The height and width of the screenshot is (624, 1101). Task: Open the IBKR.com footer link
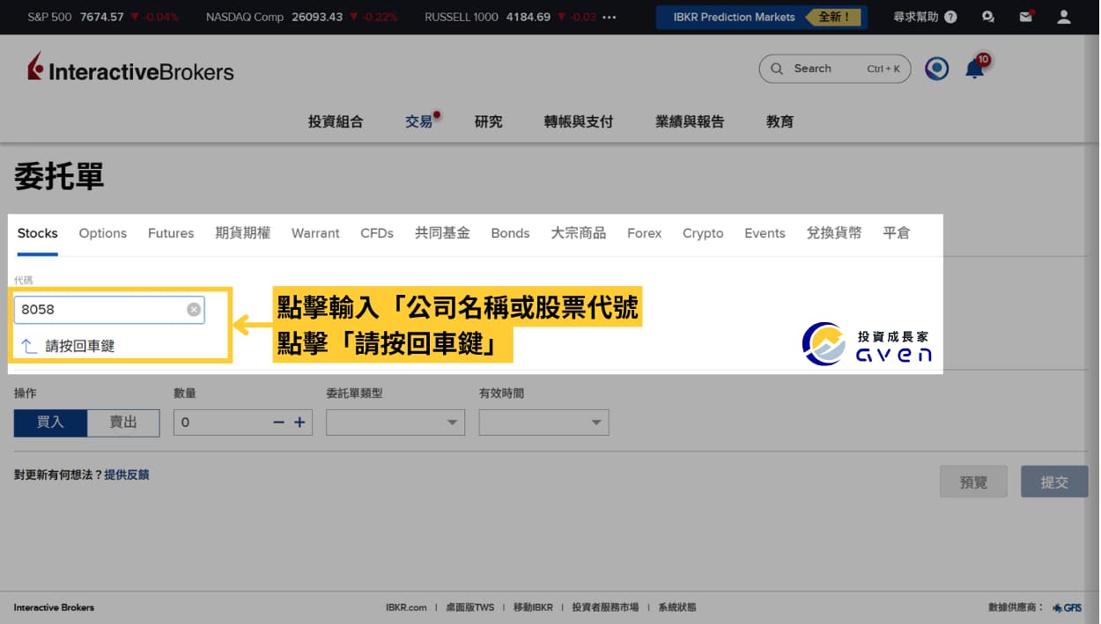click(x=406, y=607)
